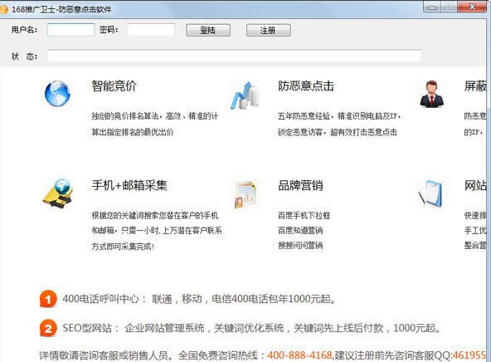The image size is (491, 362).
Task: Focus the 用户名 username input field
Action: coord(70,30)
